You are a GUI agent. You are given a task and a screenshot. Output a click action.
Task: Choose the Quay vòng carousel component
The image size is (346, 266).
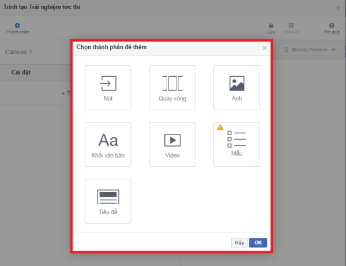tap(172, 87)
